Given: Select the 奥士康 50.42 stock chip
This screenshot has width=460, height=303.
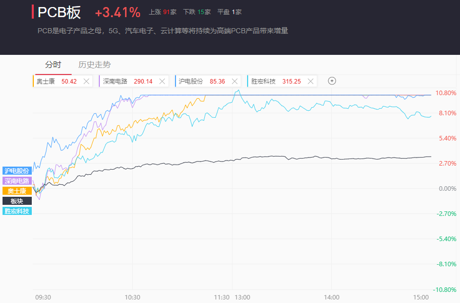Looking at the screenshot, I should (56, 81).
